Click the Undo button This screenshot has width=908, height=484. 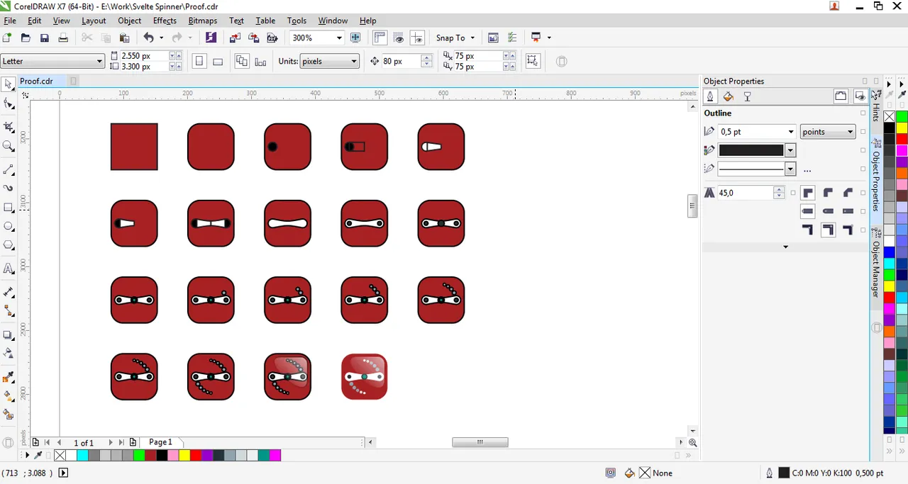point(148,38)
